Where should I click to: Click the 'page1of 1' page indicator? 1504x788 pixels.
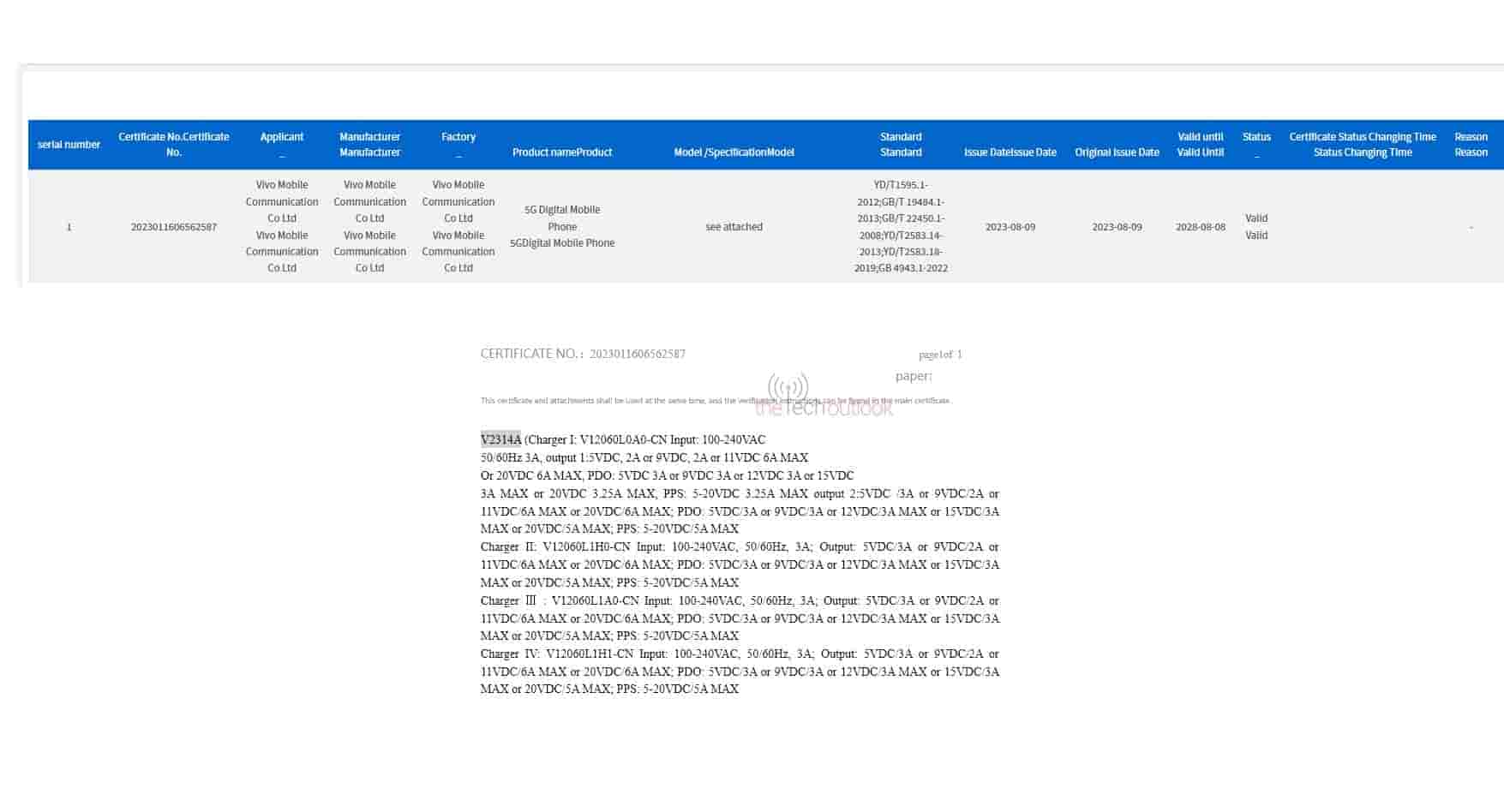940,355
